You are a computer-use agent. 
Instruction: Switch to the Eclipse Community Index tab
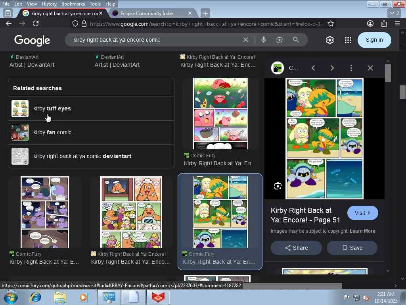[147, 13]
